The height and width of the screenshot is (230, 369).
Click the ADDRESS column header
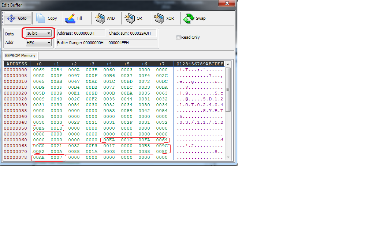tap(17, 64)
